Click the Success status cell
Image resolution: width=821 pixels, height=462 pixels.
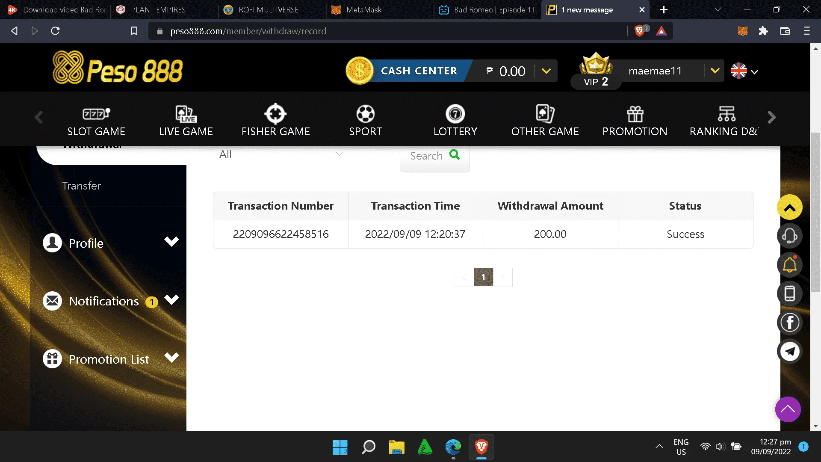685,234
